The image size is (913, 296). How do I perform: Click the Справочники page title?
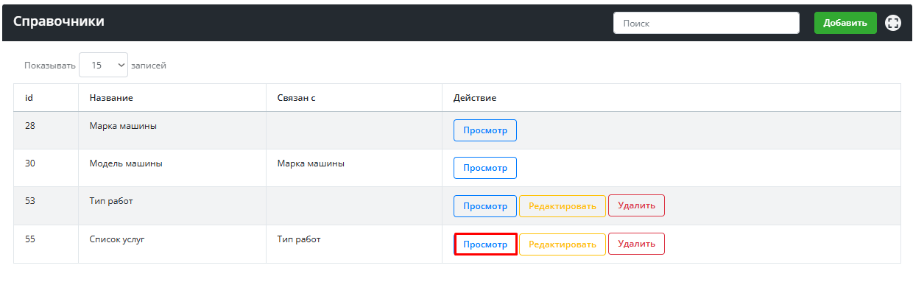59,21
